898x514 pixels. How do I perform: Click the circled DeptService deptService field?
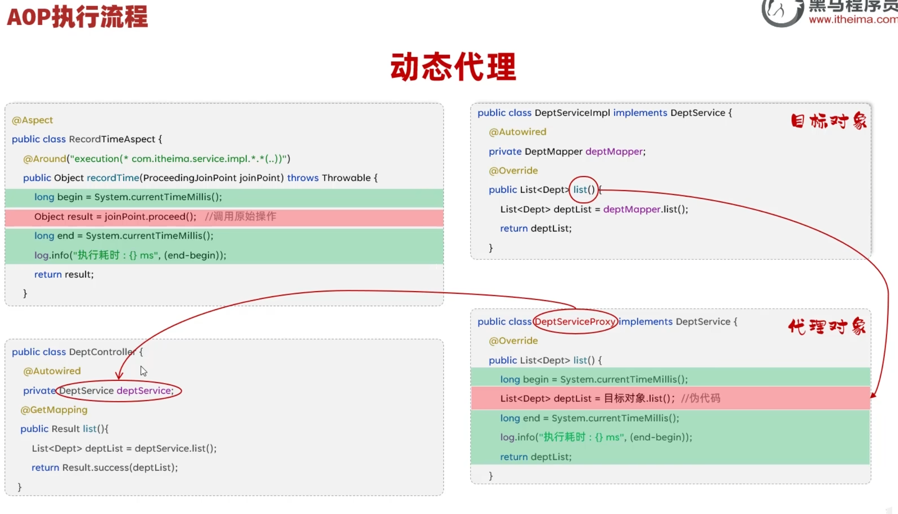118,390
